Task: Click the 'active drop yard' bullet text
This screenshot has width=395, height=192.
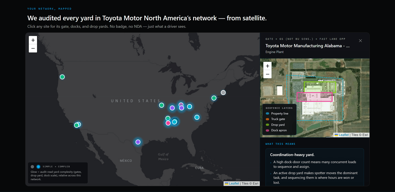Action: click(x=315, y=178)
